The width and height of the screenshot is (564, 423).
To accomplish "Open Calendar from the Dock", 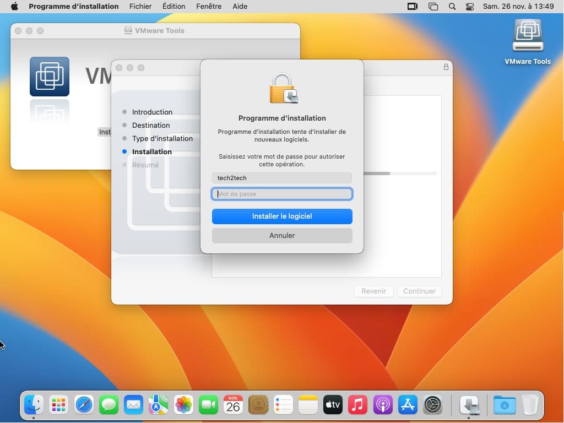I will click(x=233, y=405).
